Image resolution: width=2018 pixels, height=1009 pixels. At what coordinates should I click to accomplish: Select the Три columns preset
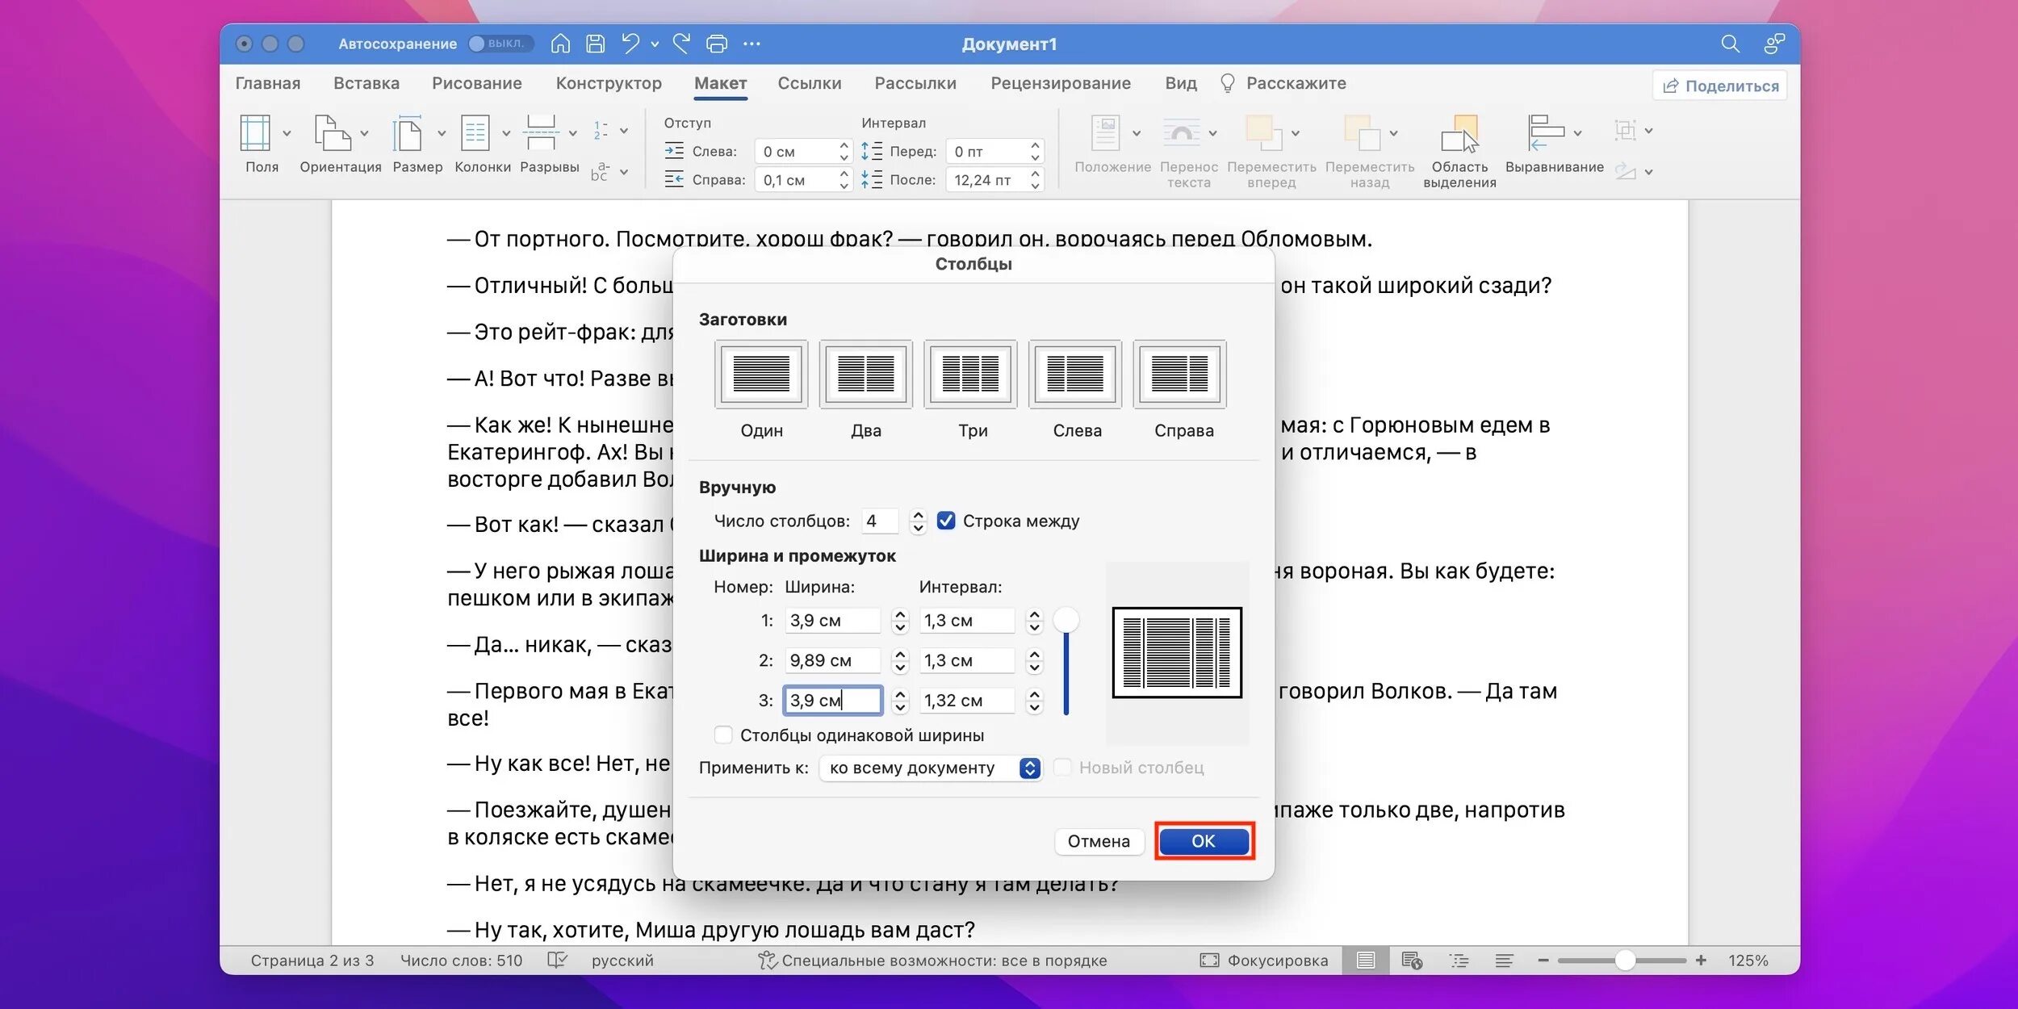point(970,375)
